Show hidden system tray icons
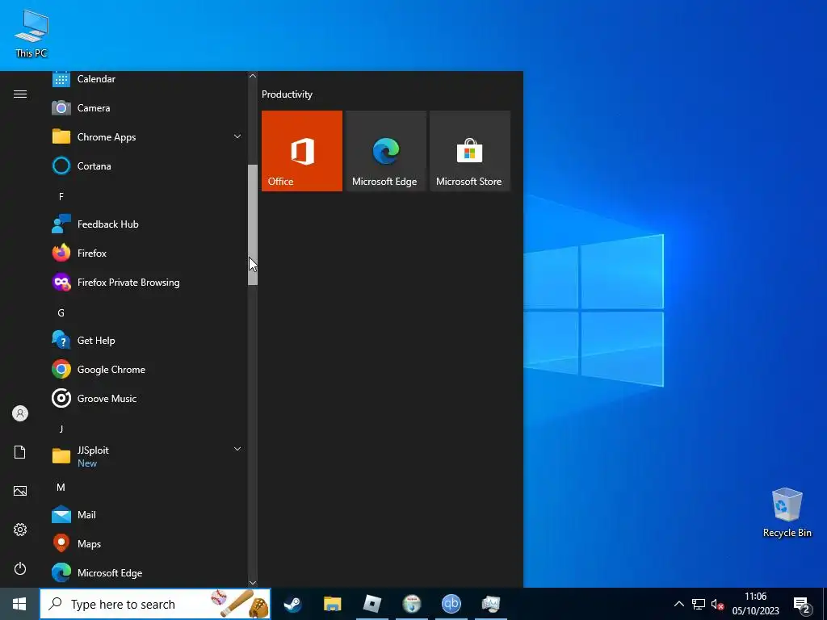The width and height of the screenshot is (827, 620). pyautogui.click(x=678, y=604)
